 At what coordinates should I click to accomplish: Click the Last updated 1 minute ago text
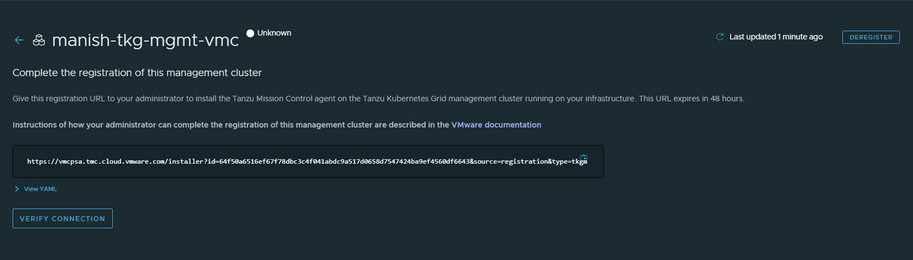coord(776,37)
